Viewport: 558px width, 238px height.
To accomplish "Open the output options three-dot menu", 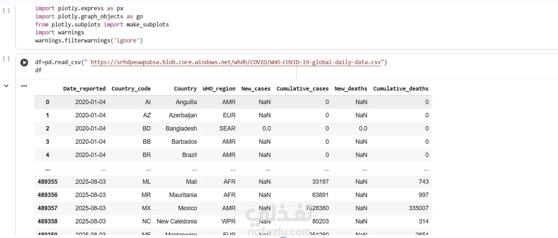I will 24,86.
